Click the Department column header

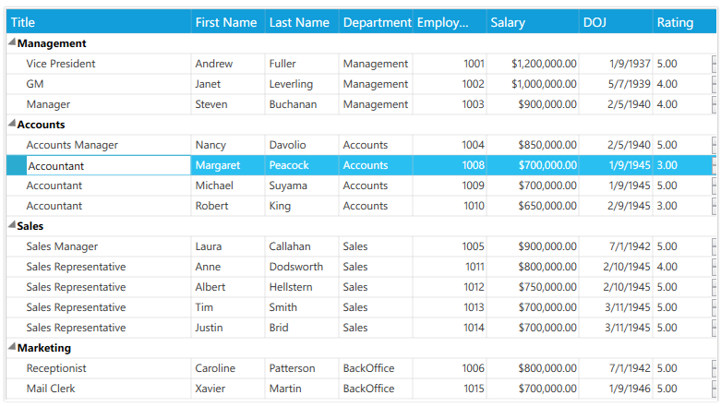376,22
